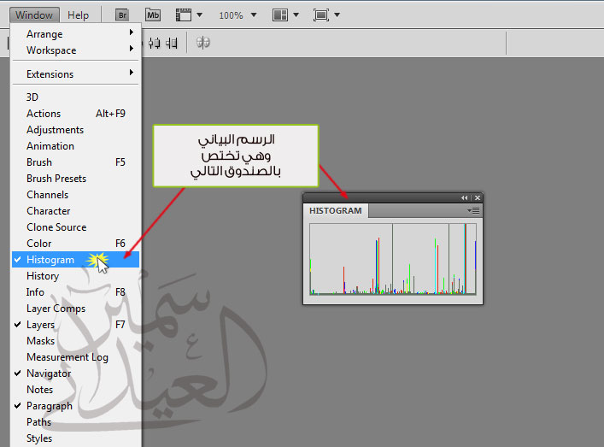Open the Help menu
604x447 pixels.
click(78, 15)
